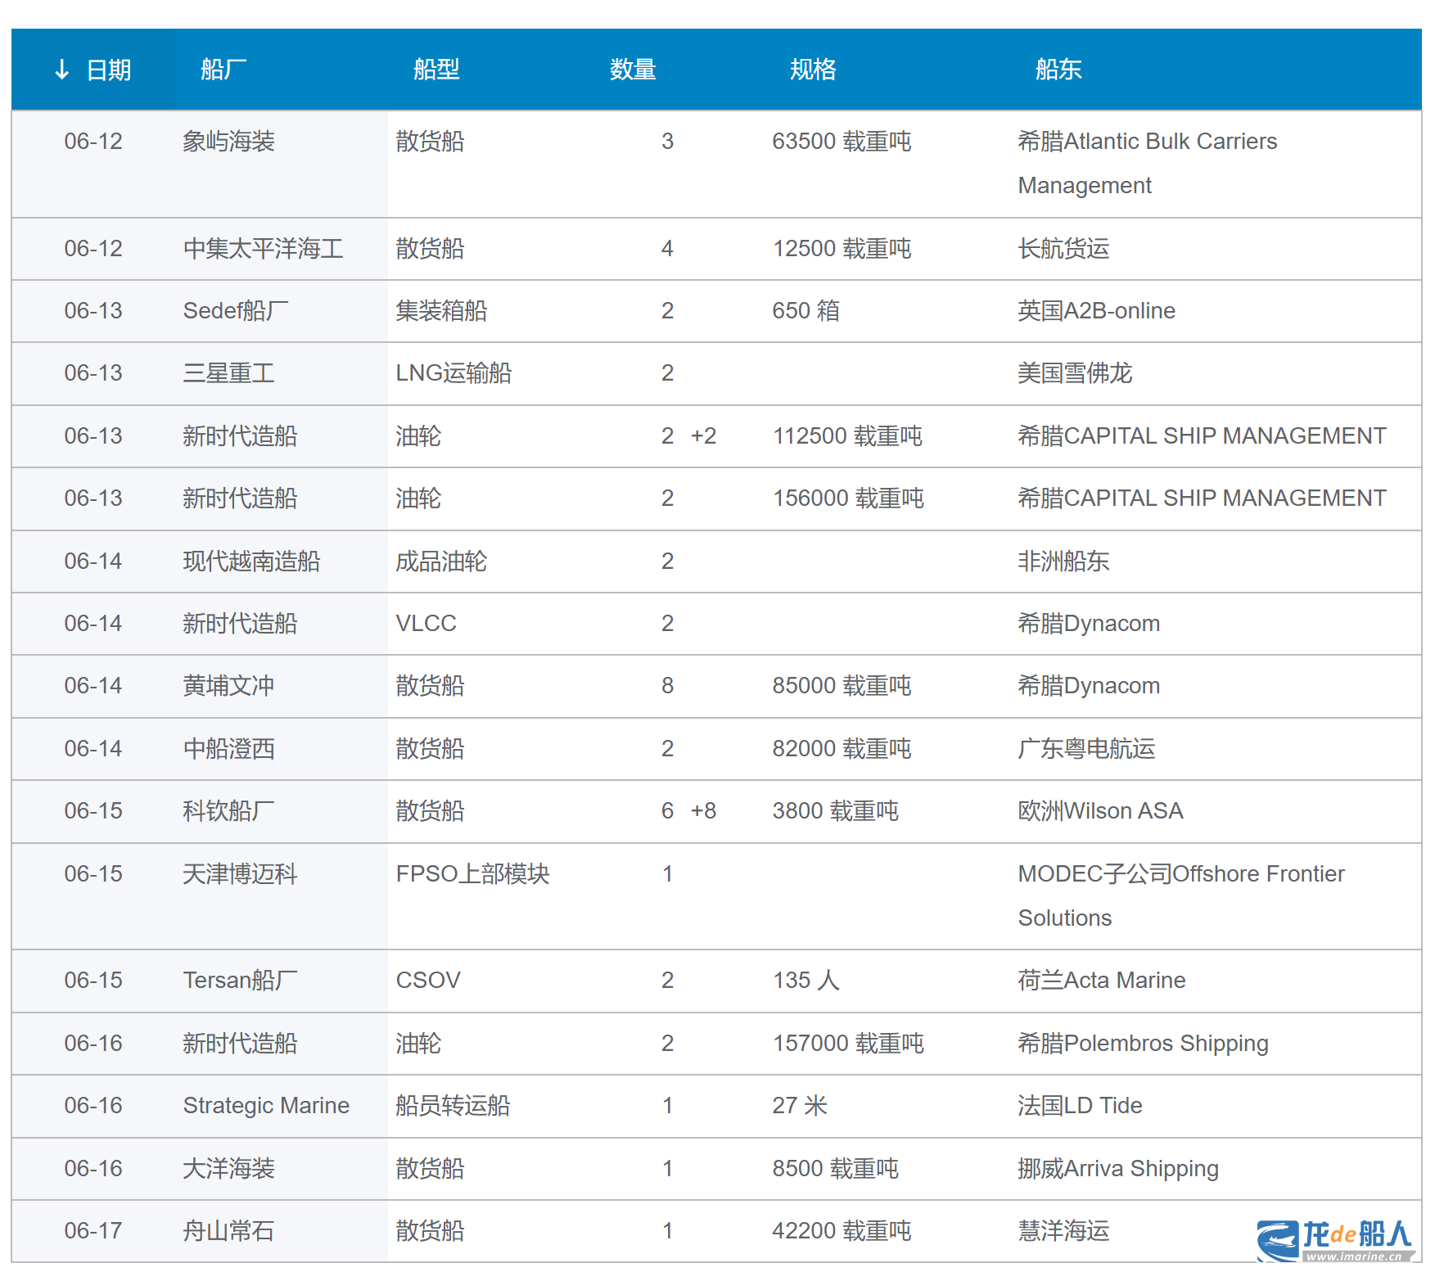The height and width of the screenshot is (1281, 1435).
Task: Select the FPSO上部模块 ship type cell
Action: (x=472, y=874)
